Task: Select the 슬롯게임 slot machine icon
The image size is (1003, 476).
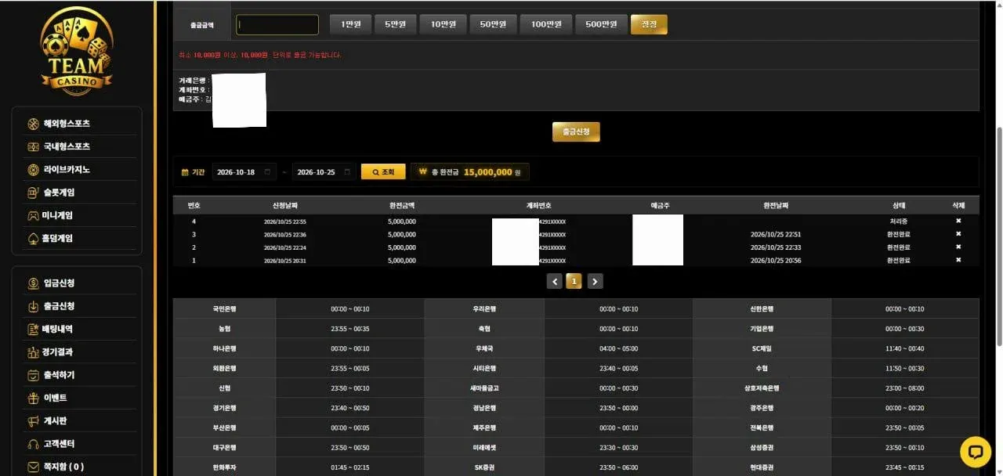Action: 33,193
